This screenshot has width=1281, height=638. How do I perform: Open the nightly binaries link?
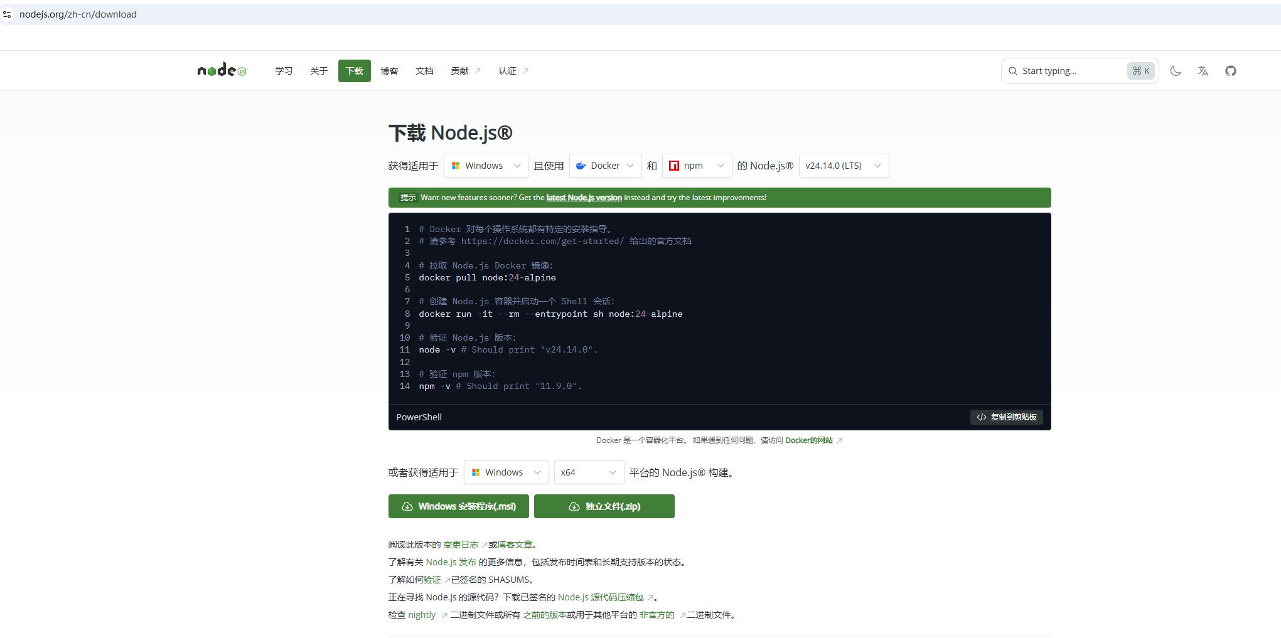(x=422, y=615)
